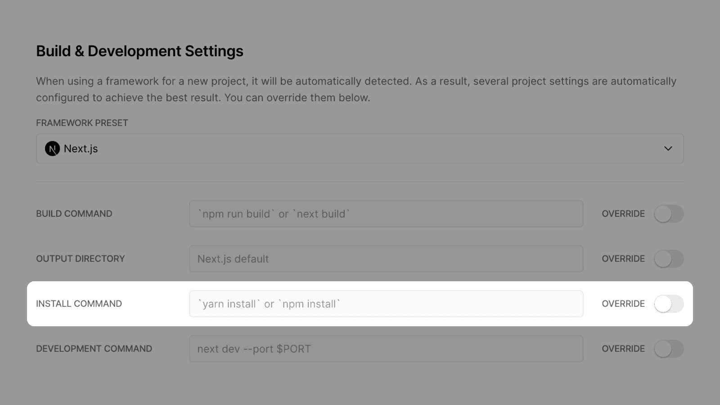Click the INSTALL COMMAND row label
Image resolution: width=720 pixels, height=405 pixels.
[79, 304]
